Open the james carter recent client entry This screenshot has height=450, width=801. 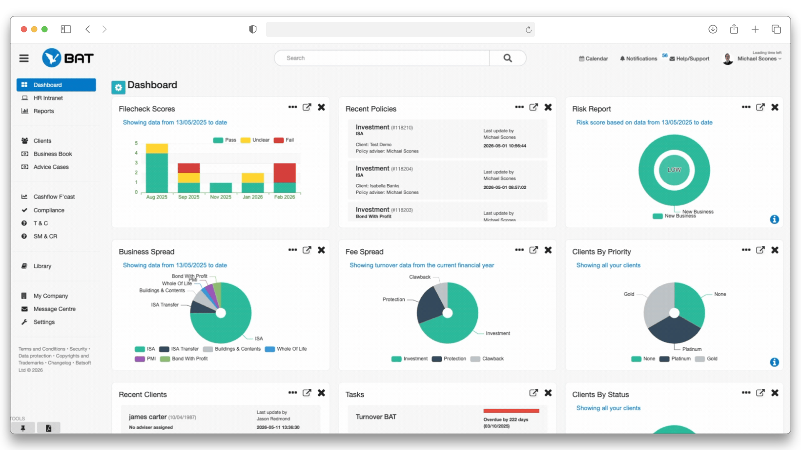(221, 419)
